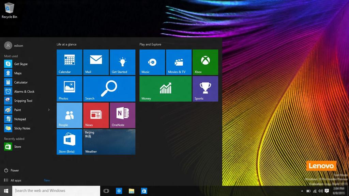The height and width of the screenshot is (196, 349).
Task: Click the Search tile with magnifier
Action: 109,89
